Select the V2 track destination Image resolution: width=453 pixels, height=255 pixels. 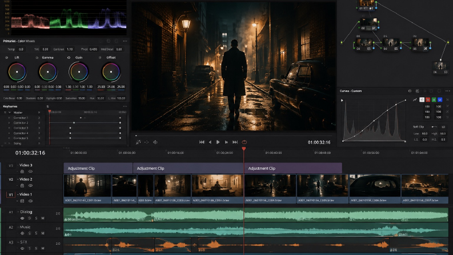coord(11,180)
